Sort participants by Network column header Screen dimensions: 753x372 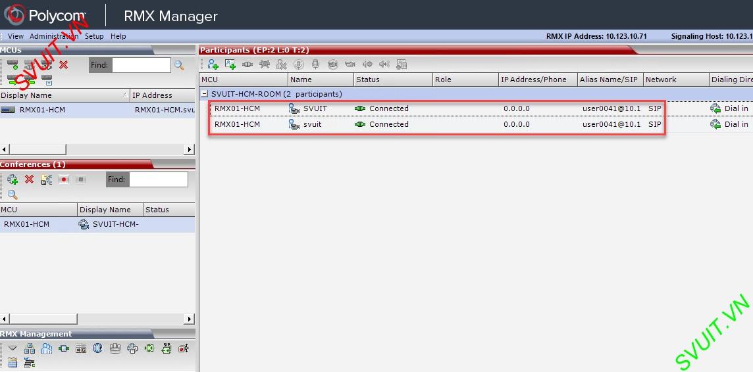pyautogui.click(x=676, y=80)
